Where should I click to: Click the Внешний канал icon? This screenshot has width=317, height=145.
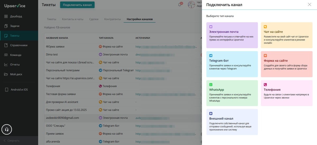tap(211, 113)
